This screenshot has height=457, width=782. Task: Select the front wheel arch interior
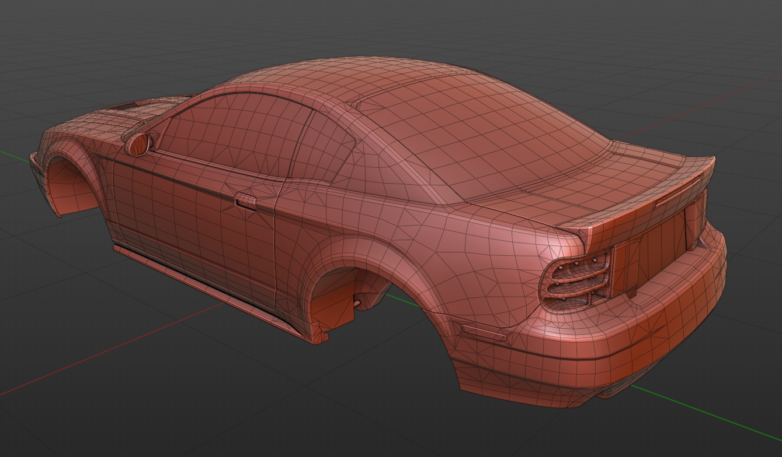click(73, 189)
